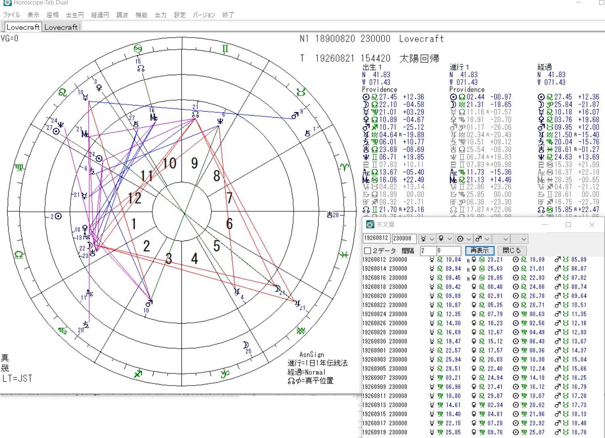This screenshot has height=438, width=605.
Task: Open the 機能 menu
Action: [x=141, y=15]
